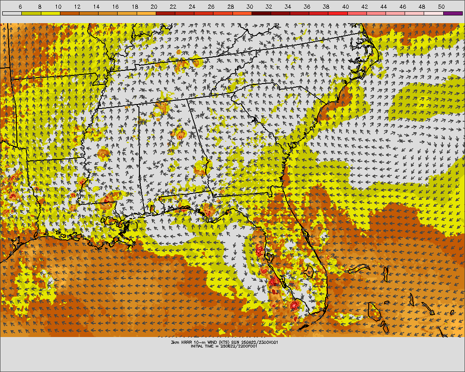The width and height of the screenshot is (465, 372).
Task: Click the "6" legend scale label
Action: pyautogui.click(x=20, y=6)
